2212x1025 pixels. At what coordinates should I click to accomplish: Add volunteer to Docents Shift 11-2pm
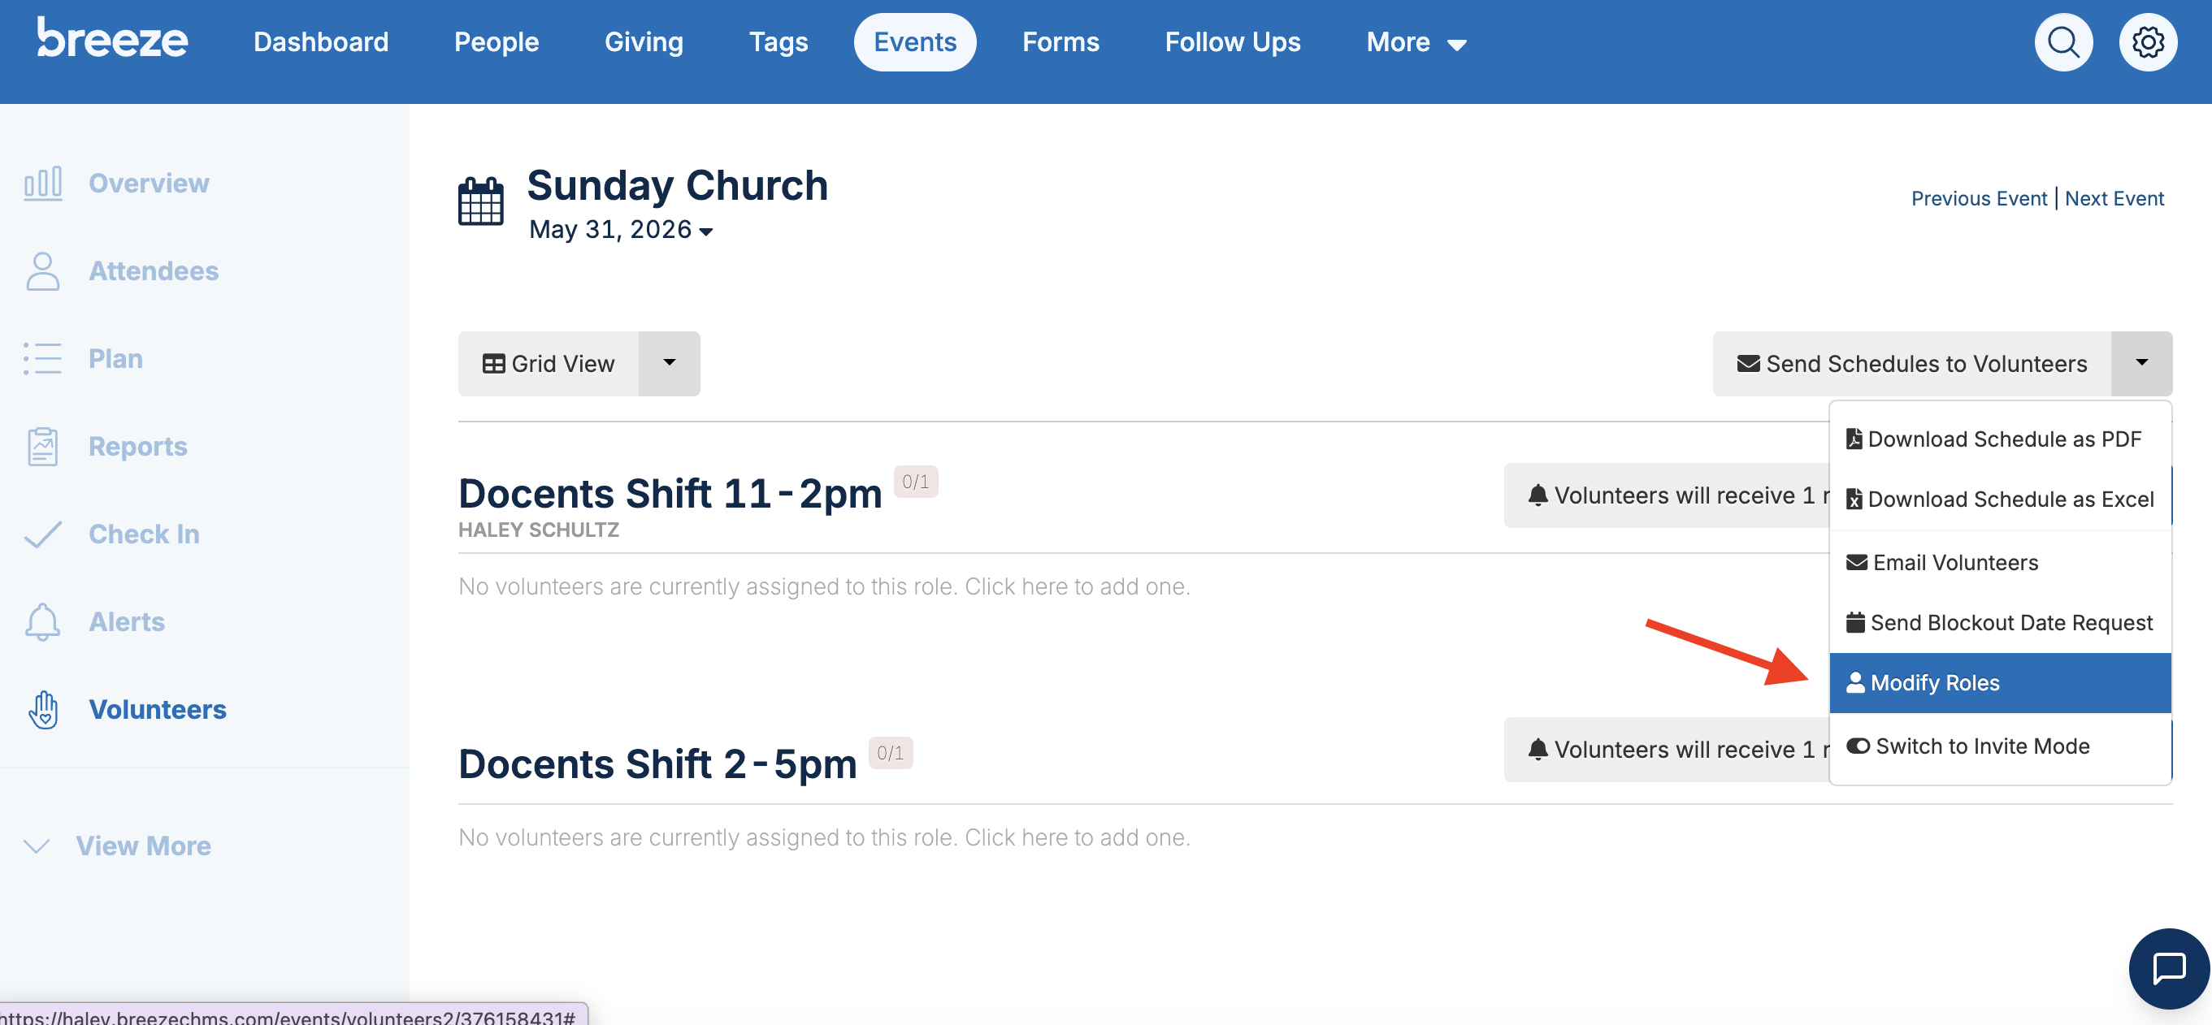tap(824, 586)
